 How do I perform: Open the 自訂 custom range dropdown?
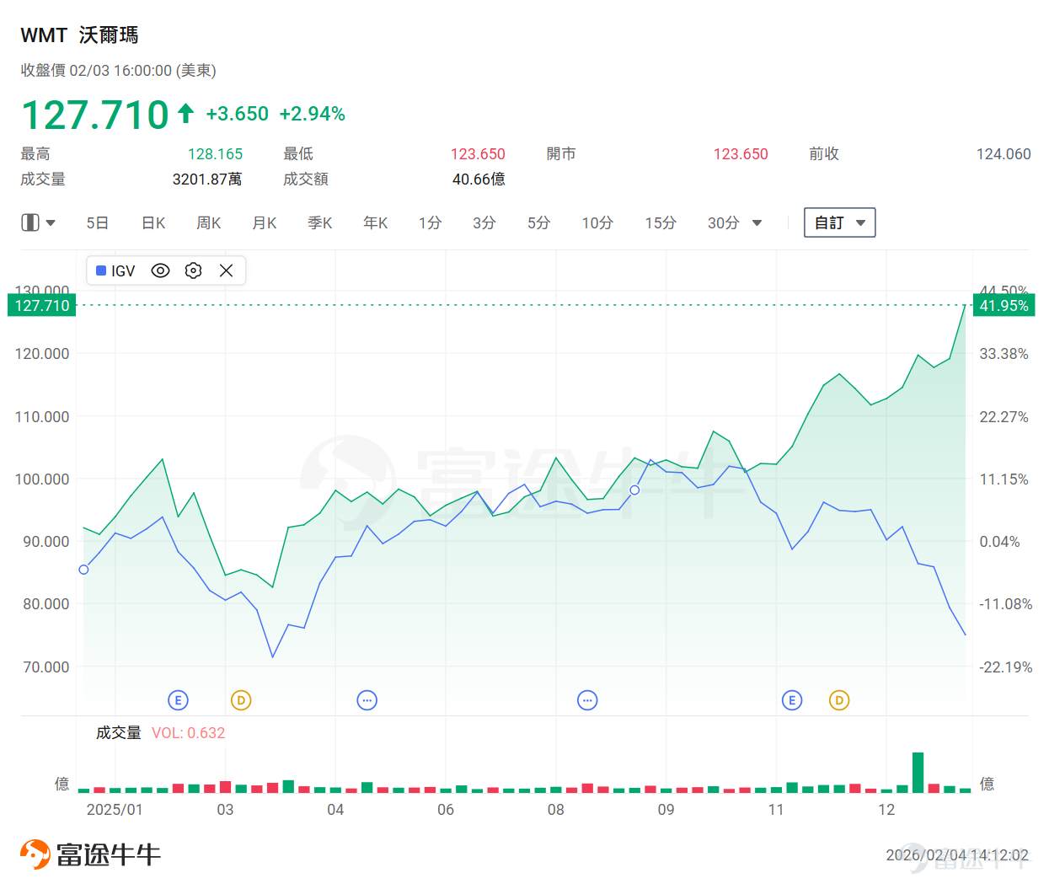click(x=839, y=222)
